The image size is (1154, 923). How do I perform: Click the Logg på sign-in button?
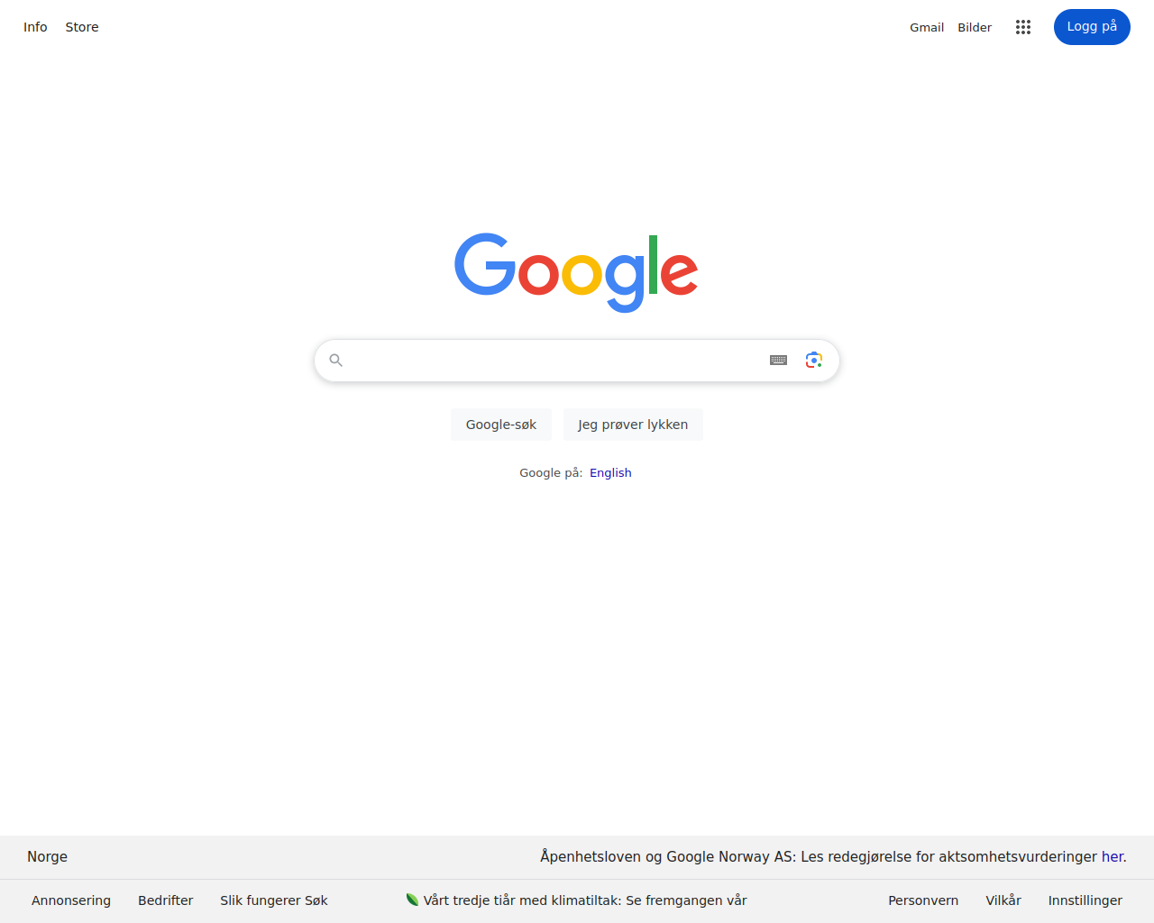tap(1092, 27)
